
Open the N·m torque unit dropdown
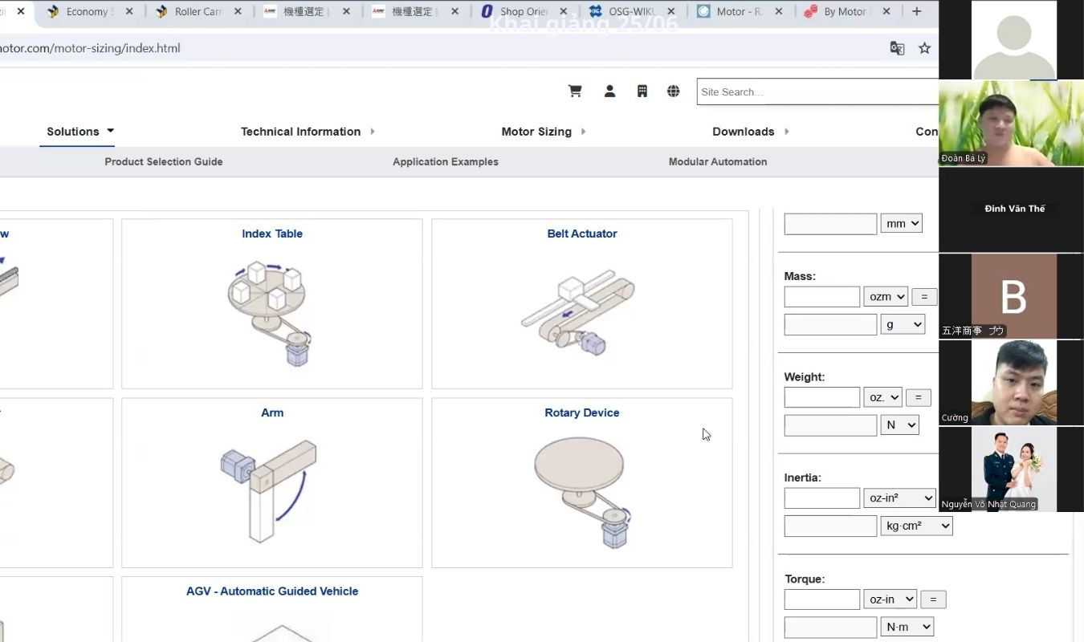point(907,627)
